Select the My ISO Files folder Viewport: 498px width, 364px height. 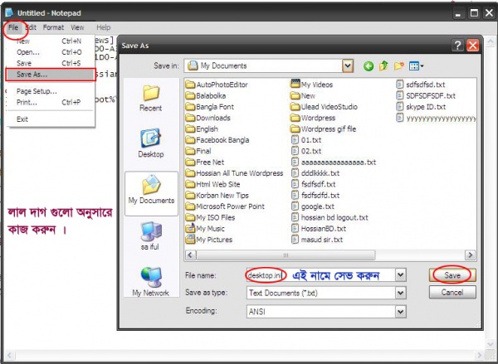(x=210, y=218)
